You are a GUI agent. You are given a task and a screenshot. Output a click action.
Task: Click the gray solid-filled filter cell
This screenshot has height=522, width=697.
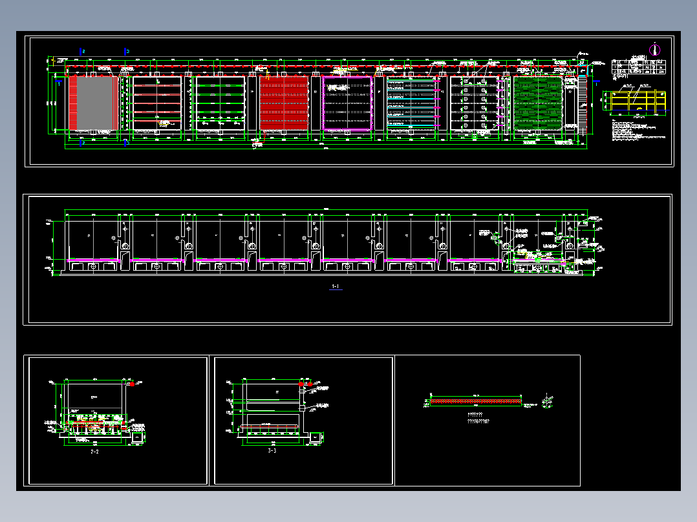(94, 103)
